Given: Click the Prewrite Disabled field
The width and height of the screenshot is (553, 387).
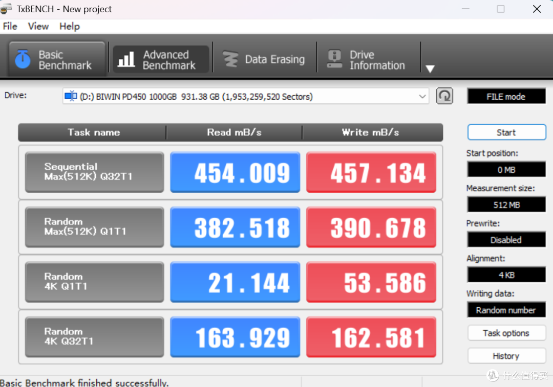Looking at the screenshot, I should tap(506, 240).
